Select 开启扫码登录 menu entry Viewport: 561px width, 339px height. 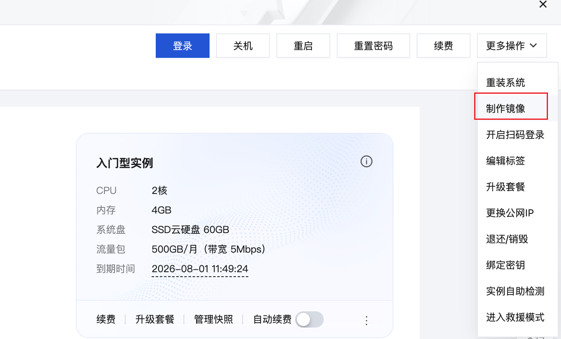(515, 135)
